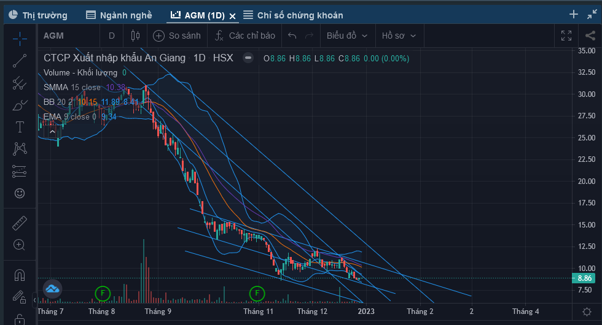Open the candlestick chart style selector
602x325 pixels.
[x=135, y=36]
